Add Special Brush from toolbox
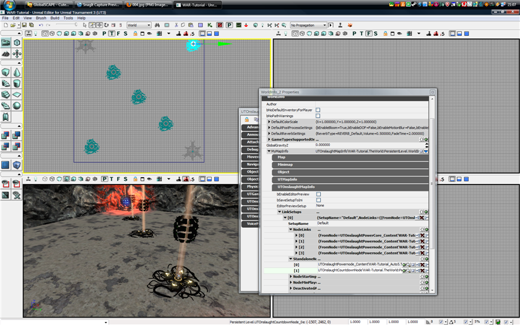This screenshot has width=520, height=325. coord(6,165)
